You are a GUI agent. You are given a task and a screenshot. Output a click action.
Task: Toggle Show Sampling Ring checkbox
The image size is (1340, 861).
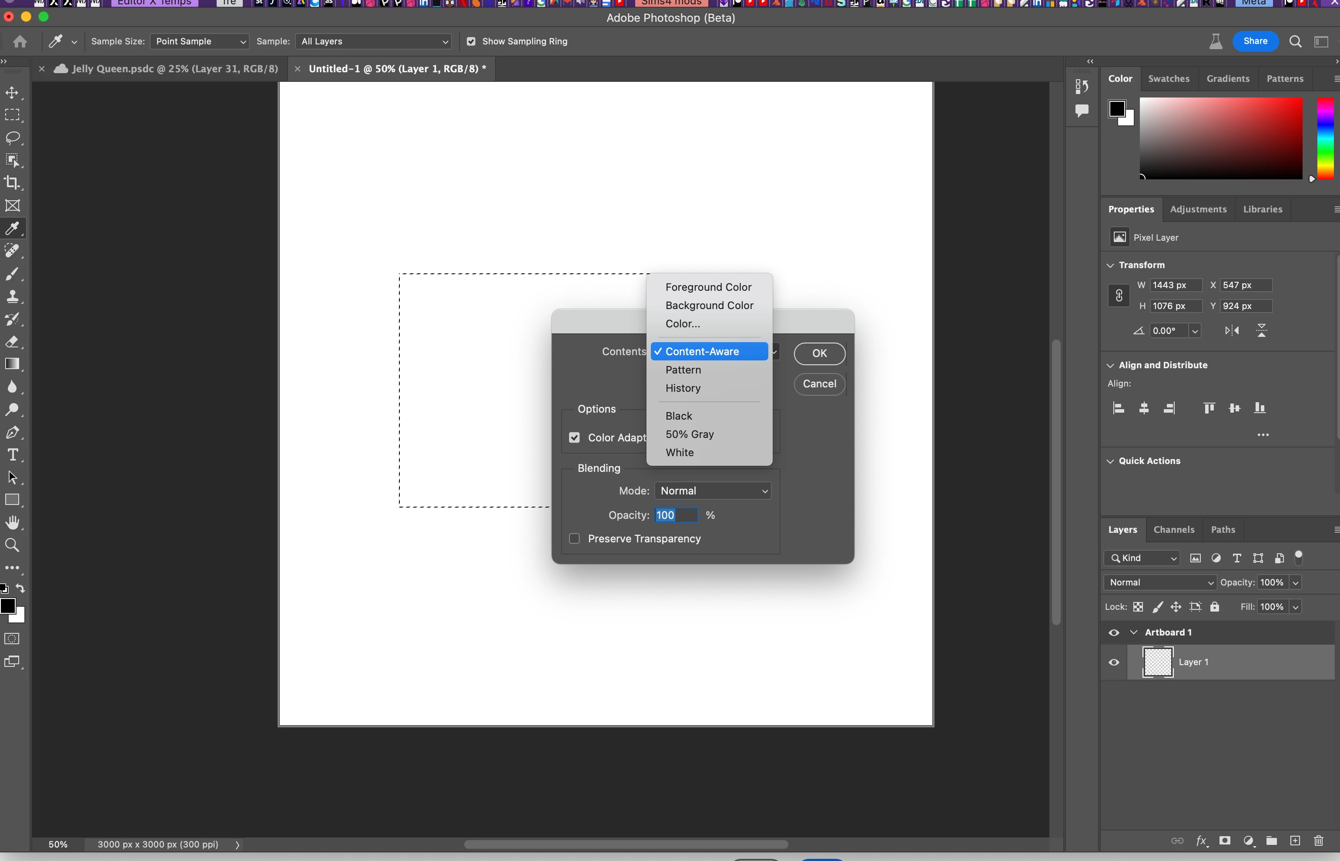(471, 41)
